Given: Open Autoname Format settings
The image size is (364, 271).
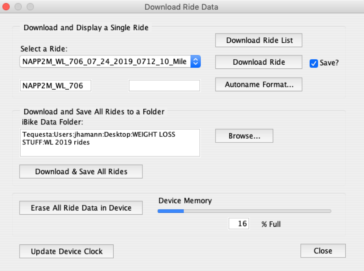Looking at the screenshot, I should [x=259, y=85].
